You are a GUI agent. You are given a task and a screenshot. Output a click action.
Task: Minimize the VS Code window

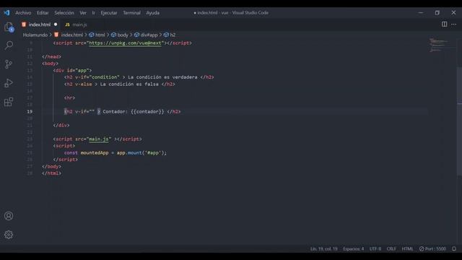click(421, 13)
